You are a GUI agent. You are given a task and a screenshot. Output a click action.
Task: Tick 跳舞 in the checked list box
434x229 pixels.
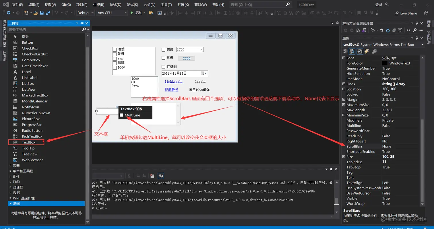[115, 54]
